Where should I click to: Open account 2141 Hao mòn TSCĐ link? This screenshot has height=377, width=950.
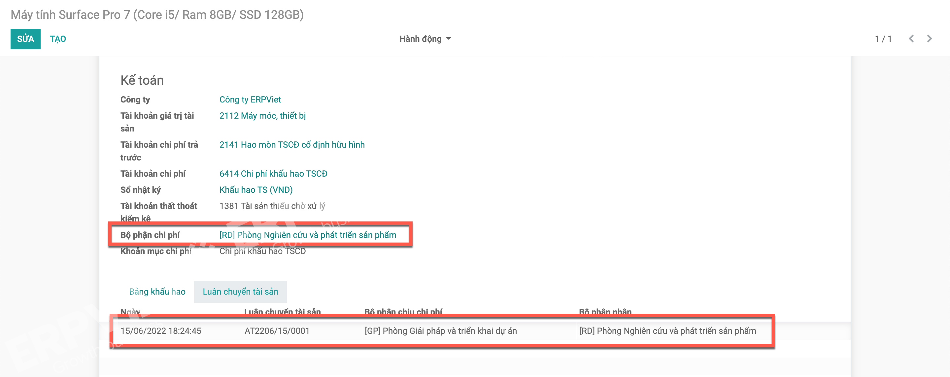pyautogui.click(x=292, y=145)
